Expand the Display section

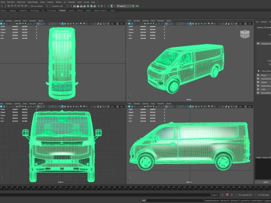[x=258, y=82]
